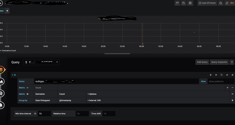The height and width of the screenshot is (125, 235).
Task: Open the Derivative metric type selector
Action: pyautogui.click(x=46, y=94)
